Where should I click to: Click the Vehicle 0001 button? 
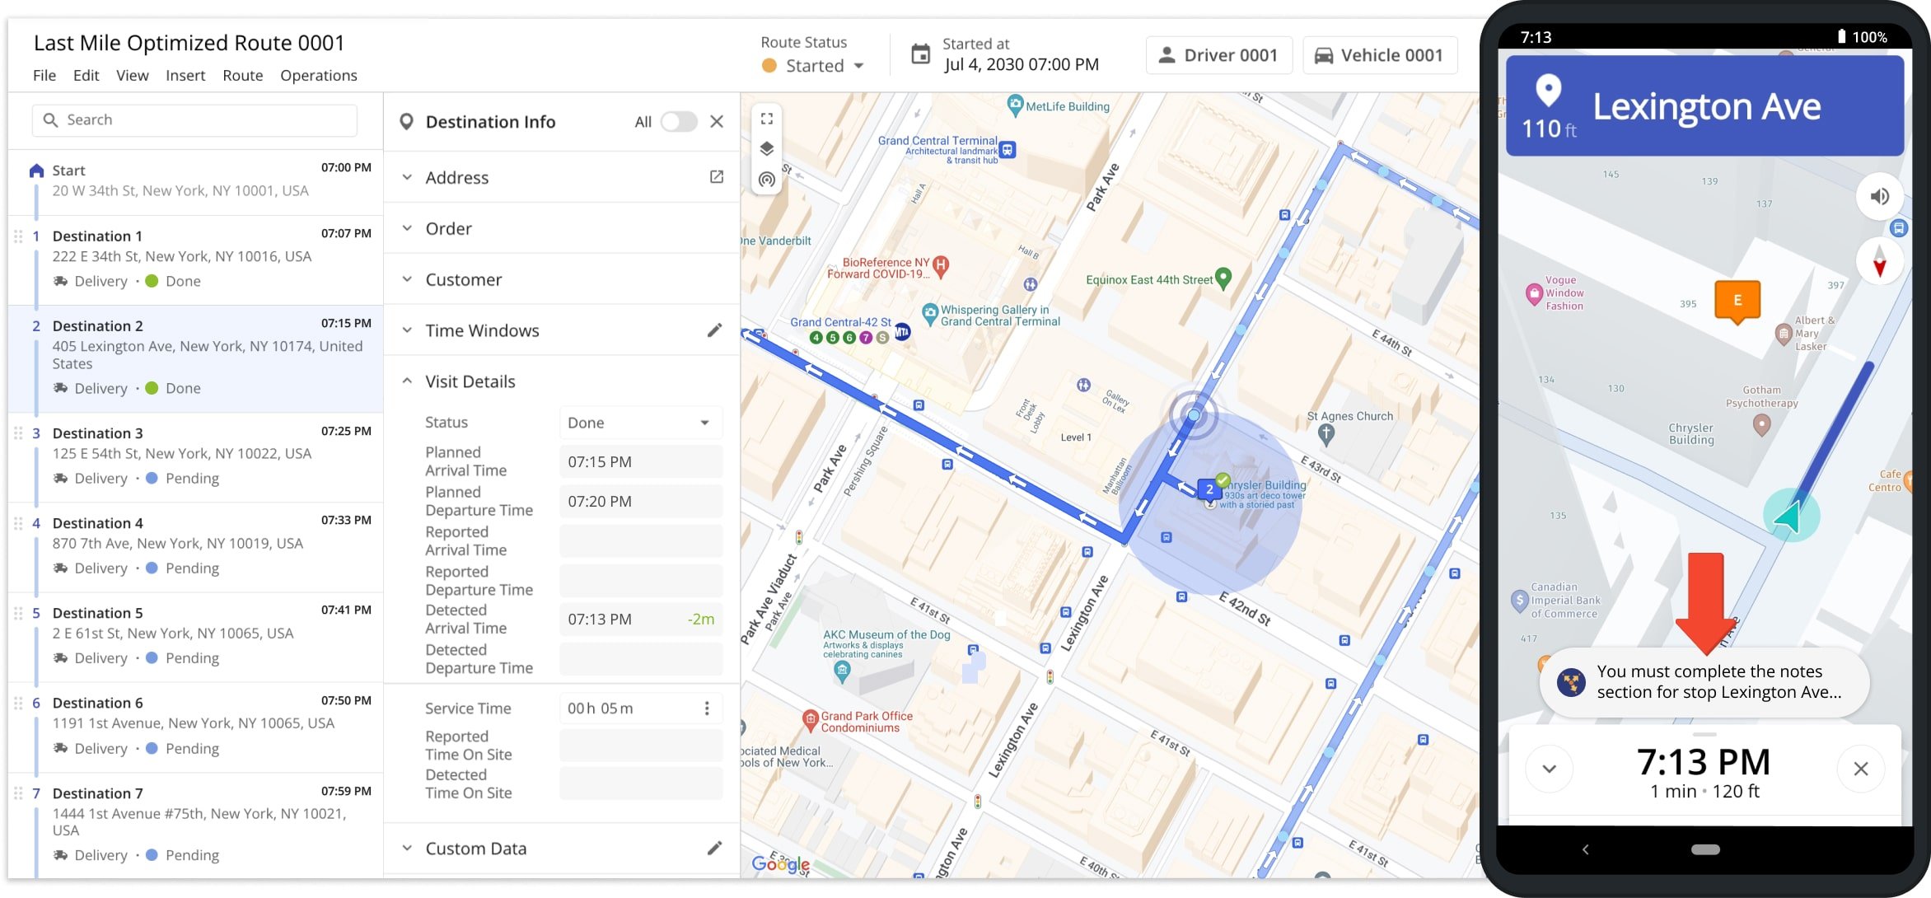pos(1379,55)
